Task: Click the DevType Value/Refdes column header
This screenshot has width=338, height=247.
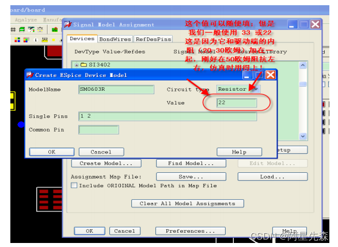Action: point(110,52)
